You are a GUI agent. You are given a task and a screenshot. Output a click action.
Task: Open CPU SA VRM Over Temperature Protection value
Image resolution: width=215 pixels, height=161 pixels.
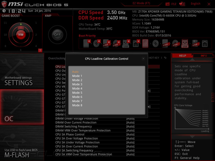click(130, 154)
